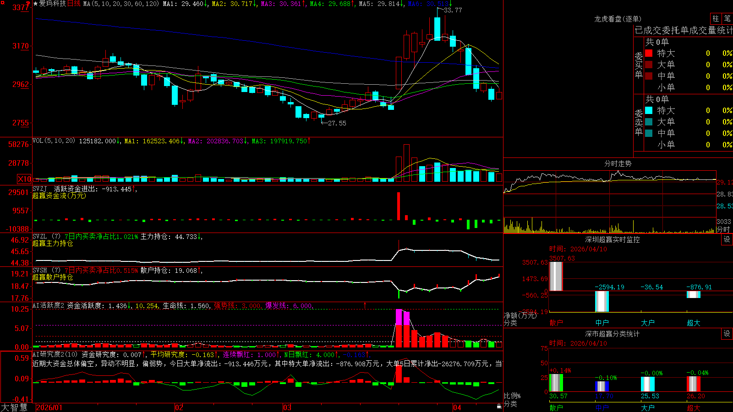Click the 爱玛科技 stock name
Viewport: 733px width, 412px height.
click(x=52, y=4)
